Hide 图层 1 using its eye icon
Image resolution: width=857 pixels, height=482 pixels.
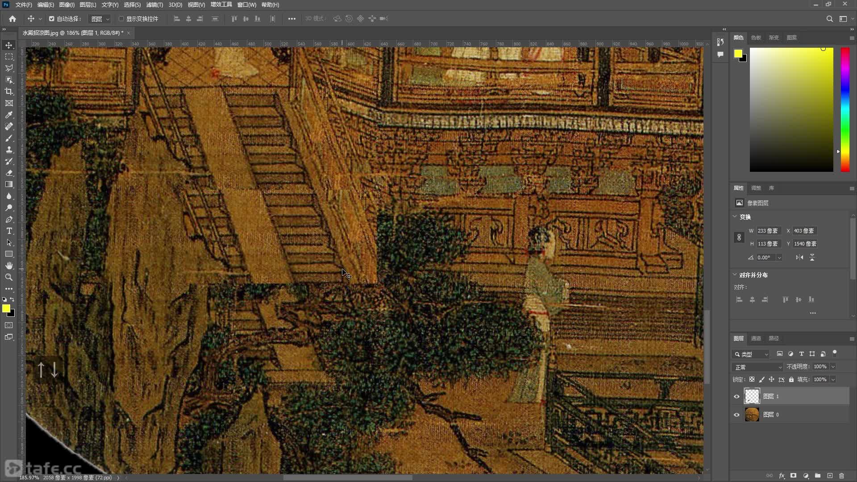pos(736,396)
